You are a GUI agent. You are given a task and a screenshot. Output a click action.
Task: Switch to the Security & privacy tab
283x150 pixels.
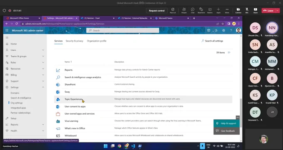point(74,41)
